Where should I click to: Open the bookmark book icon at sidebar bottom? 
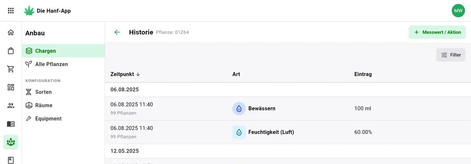coord(11,160)
